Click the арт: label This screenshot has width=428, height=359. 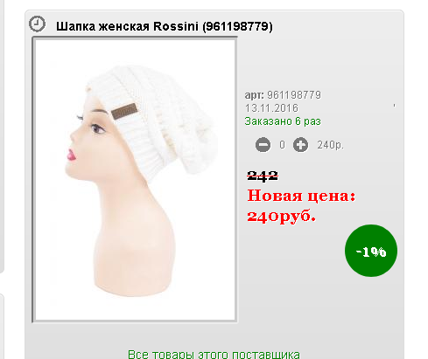[254, 95]
